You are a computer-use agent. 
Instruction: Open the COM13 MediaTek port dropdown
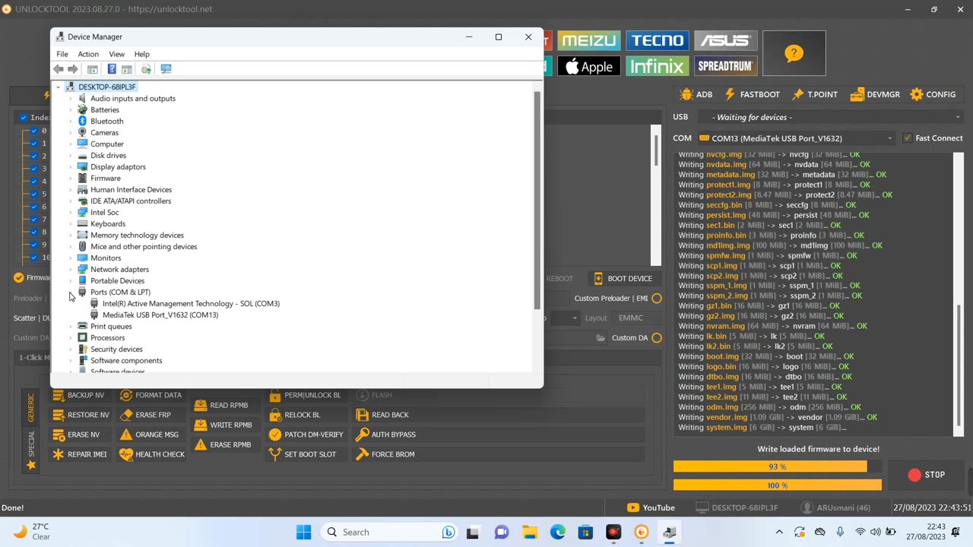797,138
